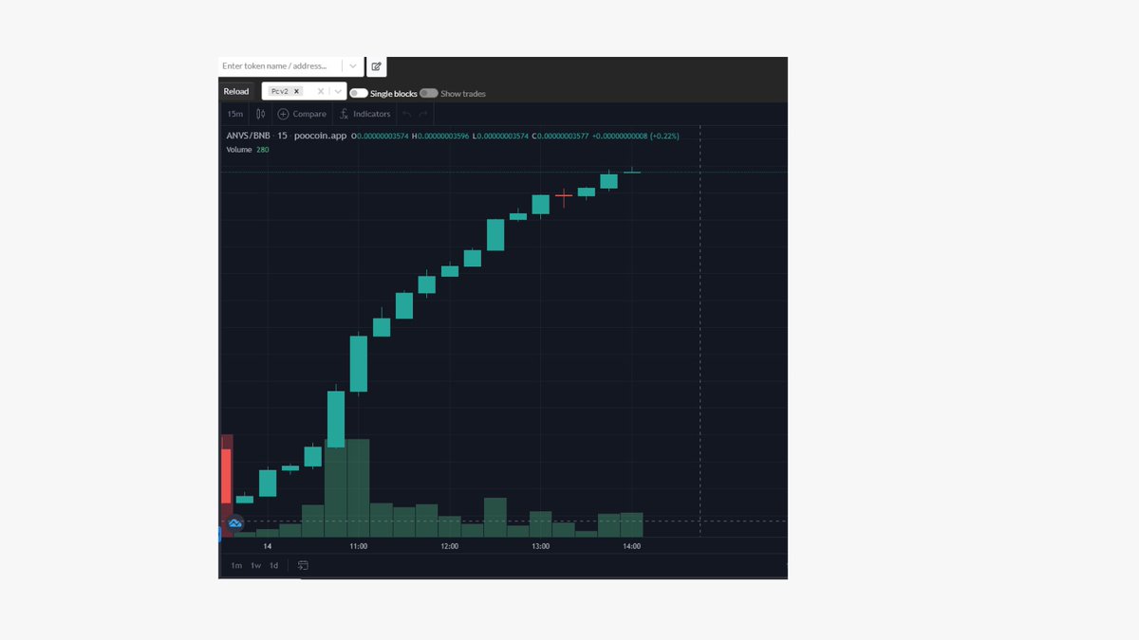This screenshot has width=1139, height=640.
Task: Turn on Show trades
Action: (429, 93)
